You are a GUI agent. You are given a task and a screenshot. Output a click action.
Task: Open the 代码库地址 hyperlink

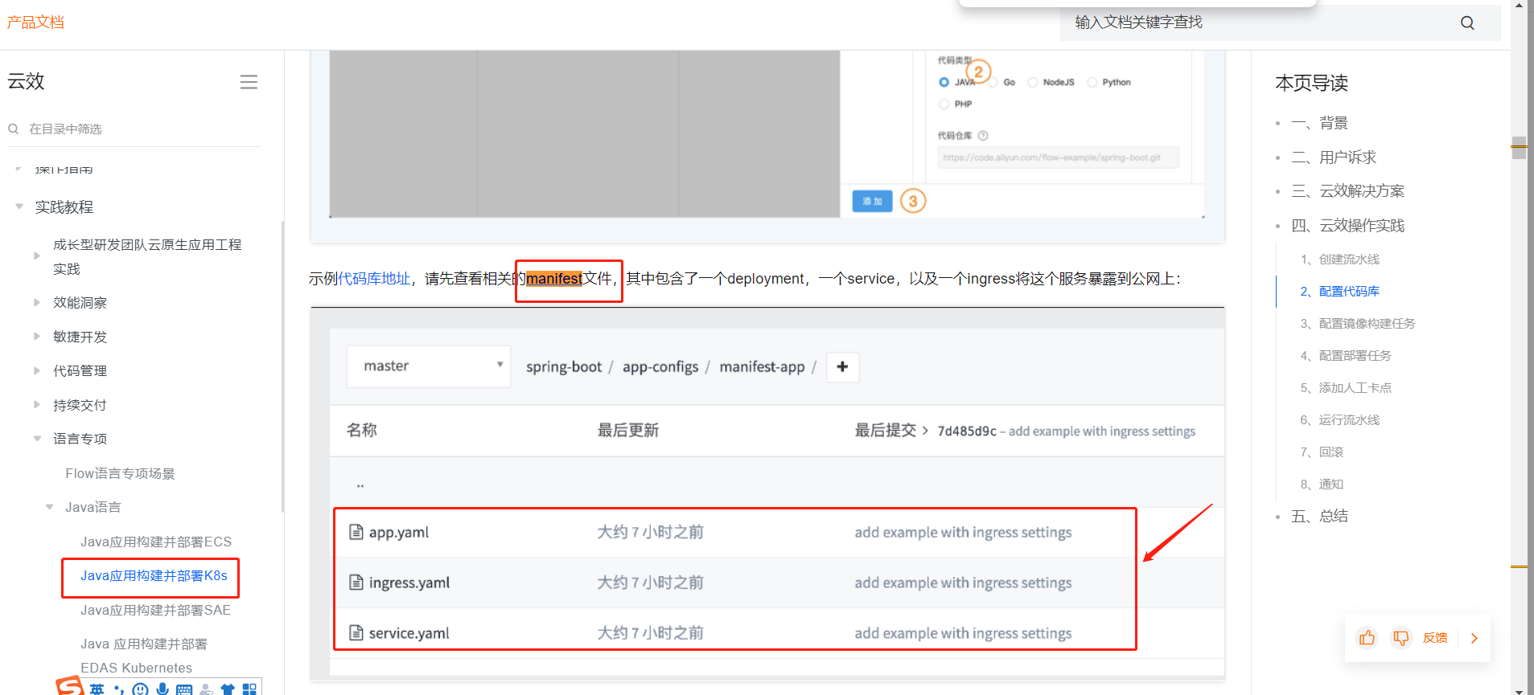pos(374,279)
